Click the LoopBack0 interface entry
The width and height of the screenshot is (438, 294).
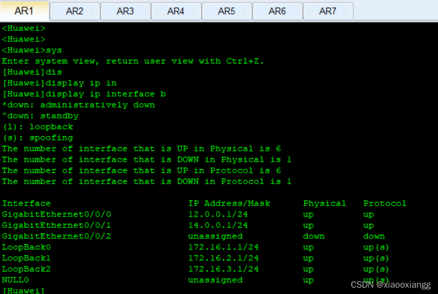[x=26, y=247]
